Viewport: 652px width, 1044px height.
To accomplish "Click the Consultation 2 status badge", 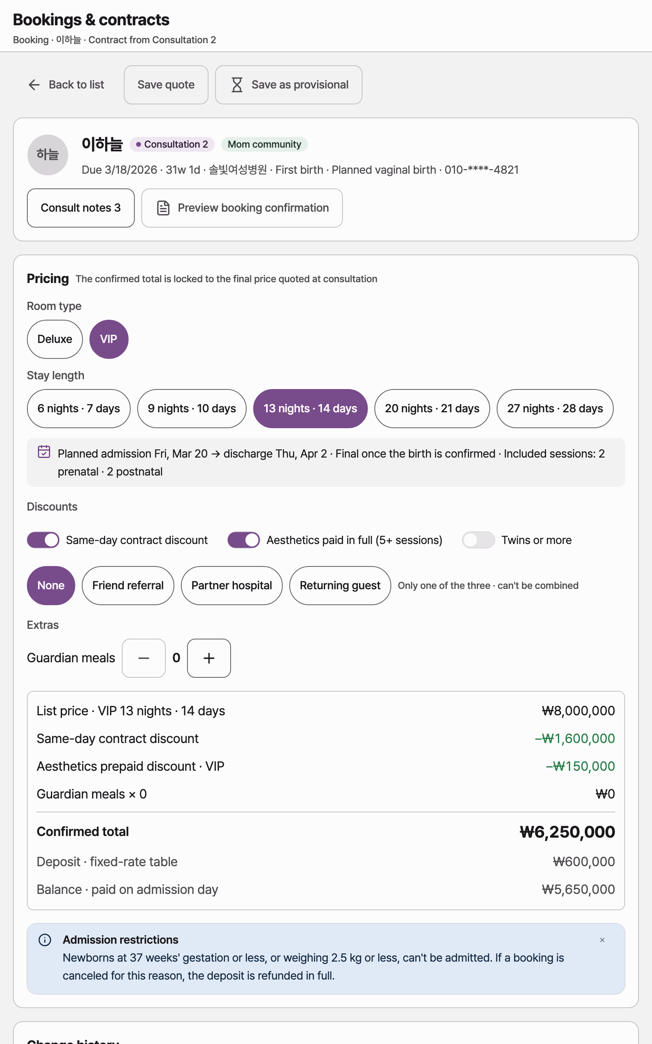I will point(172,144).
